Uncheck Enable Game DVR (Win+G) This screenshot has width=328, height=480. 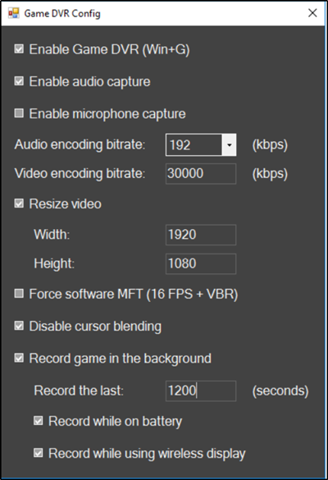click(19, 49)
